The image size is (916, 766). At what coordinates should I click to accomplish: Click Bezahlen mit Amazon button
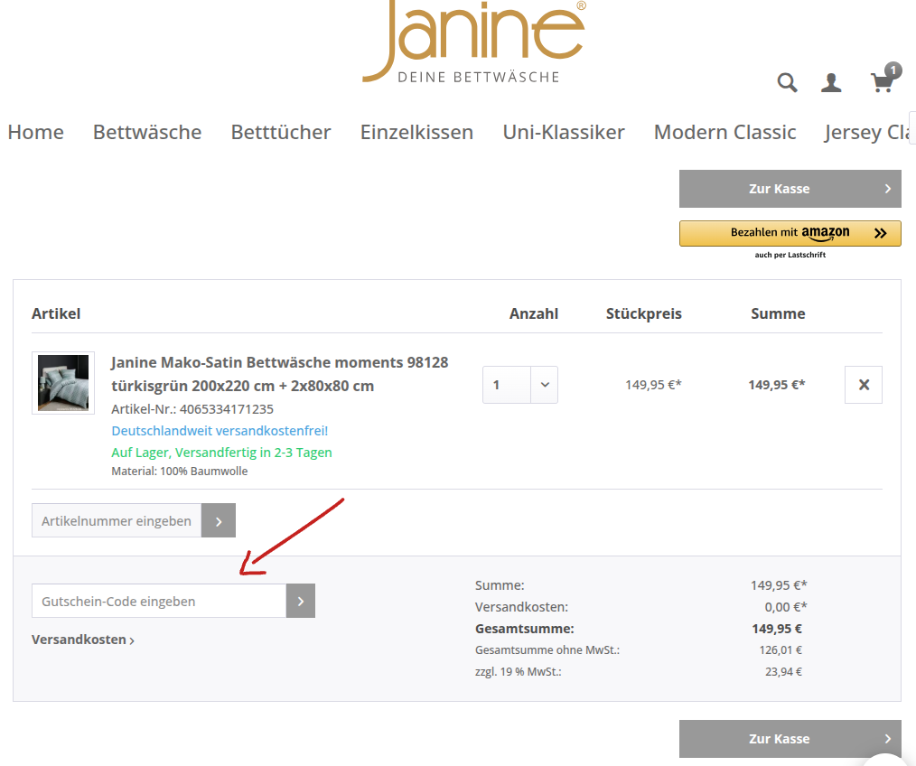point(790,233)
